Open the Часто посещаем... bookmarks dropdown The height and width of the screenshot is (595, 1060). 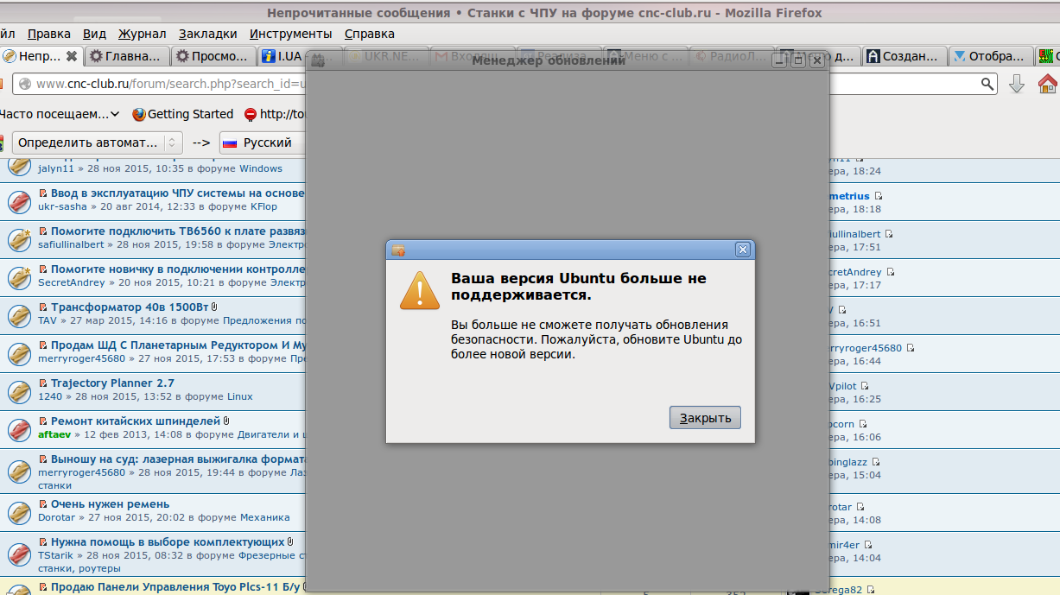point(60,114)
